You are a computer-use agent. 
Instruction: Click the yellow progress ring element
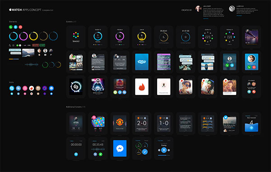click(x=33, y=36)
